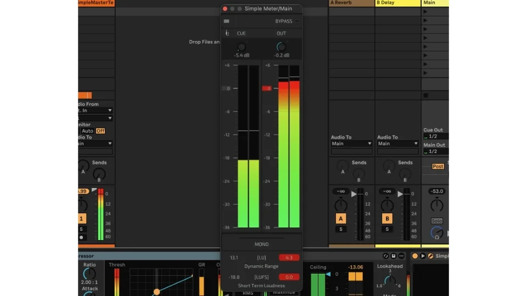Launch the sixth scene on Main track
The width and height of the screenshot is (527, 296).
425,55
